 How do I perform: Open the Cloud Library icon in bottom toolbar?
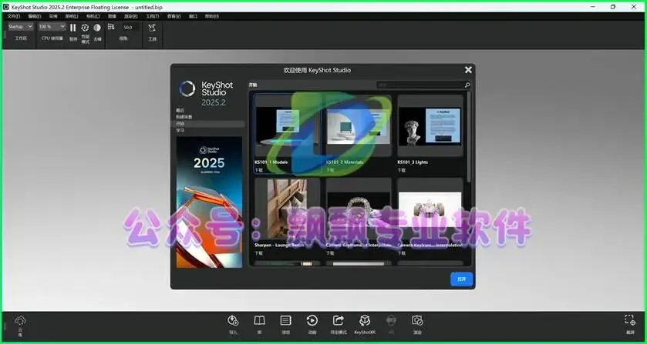(20, 321)
